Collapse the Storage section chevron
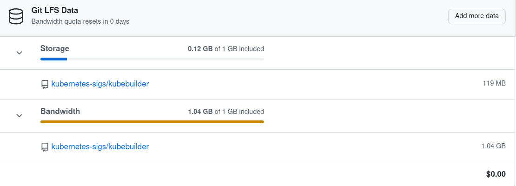The height and width of the screenshot is (186, 516). [20, 53]
